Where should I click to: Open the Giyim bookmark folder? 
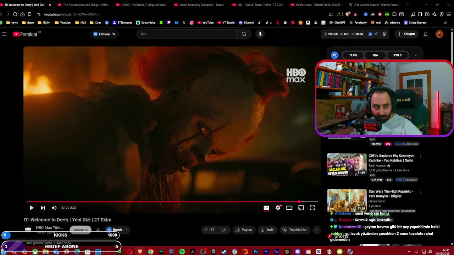(x=44, y=23)
